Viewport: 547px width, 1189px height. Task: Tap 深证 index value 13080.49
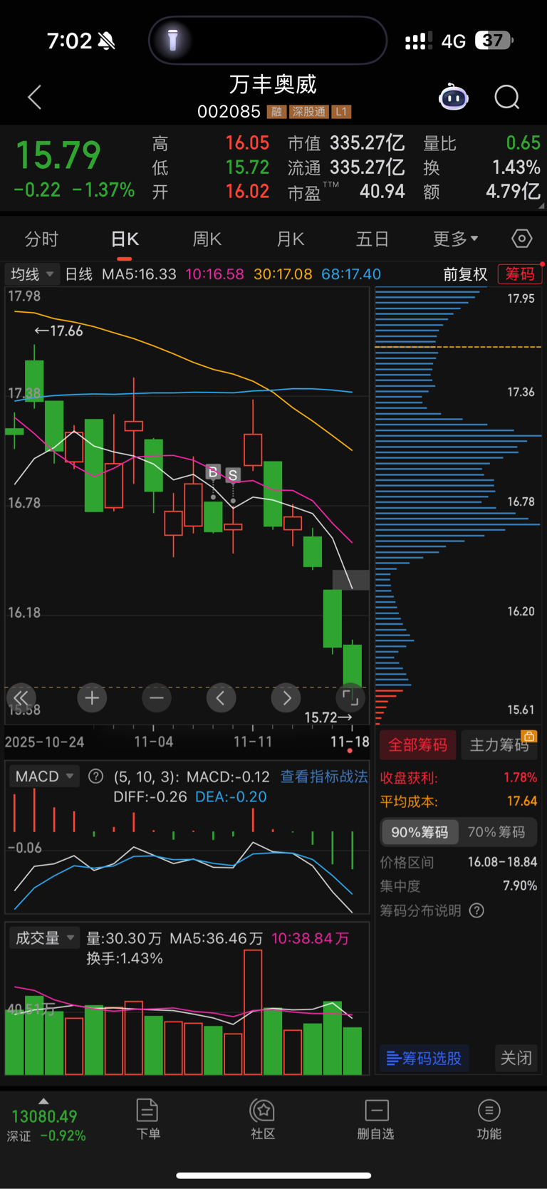[44, 1116]
